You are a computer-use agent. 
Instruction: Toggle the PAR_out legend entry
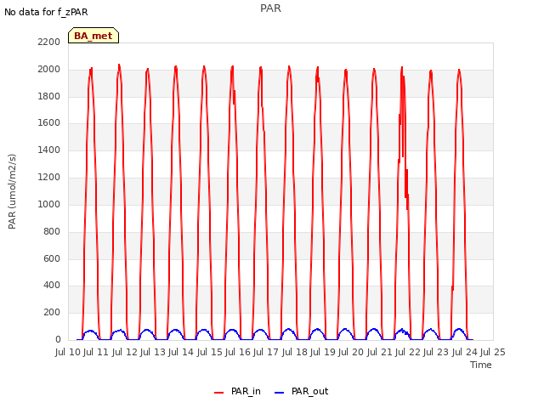tap(301, 391)
